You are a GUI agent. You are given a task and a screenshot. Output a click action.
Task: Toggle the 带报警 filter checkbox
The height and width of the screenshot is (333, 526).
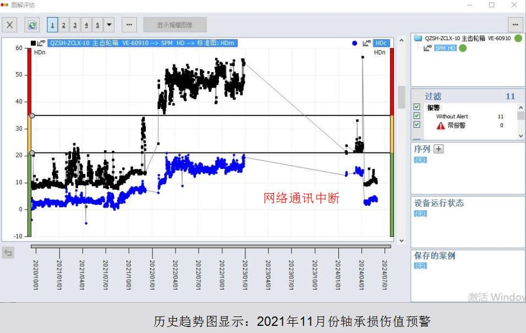pyautogui.click(x=417, y=125)
